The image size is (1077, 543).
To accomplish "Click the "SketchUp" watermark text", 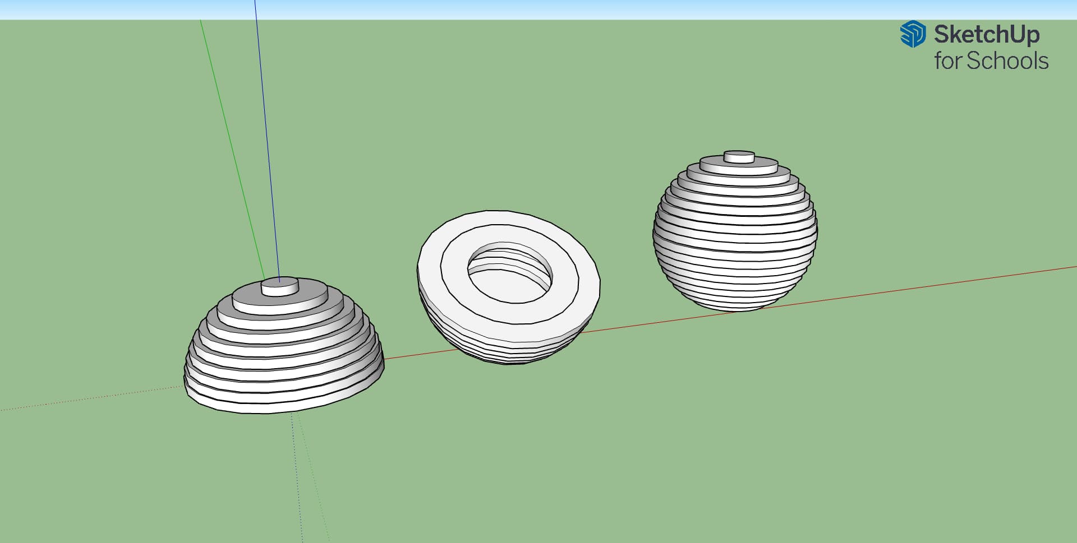I will (x=986, y=34).
